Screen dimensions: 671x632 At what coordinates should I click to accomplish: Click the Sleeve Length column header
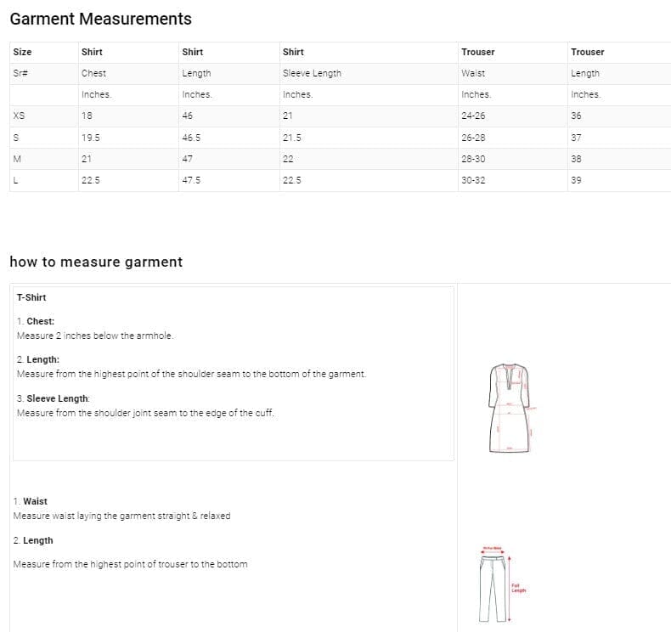tap(312, 73)
